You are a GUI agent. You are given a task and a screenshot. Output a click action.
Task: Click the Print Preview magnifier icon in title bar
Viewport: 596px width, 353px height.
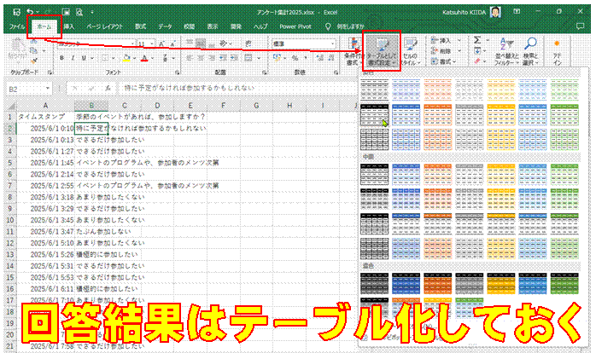point(79,12)
